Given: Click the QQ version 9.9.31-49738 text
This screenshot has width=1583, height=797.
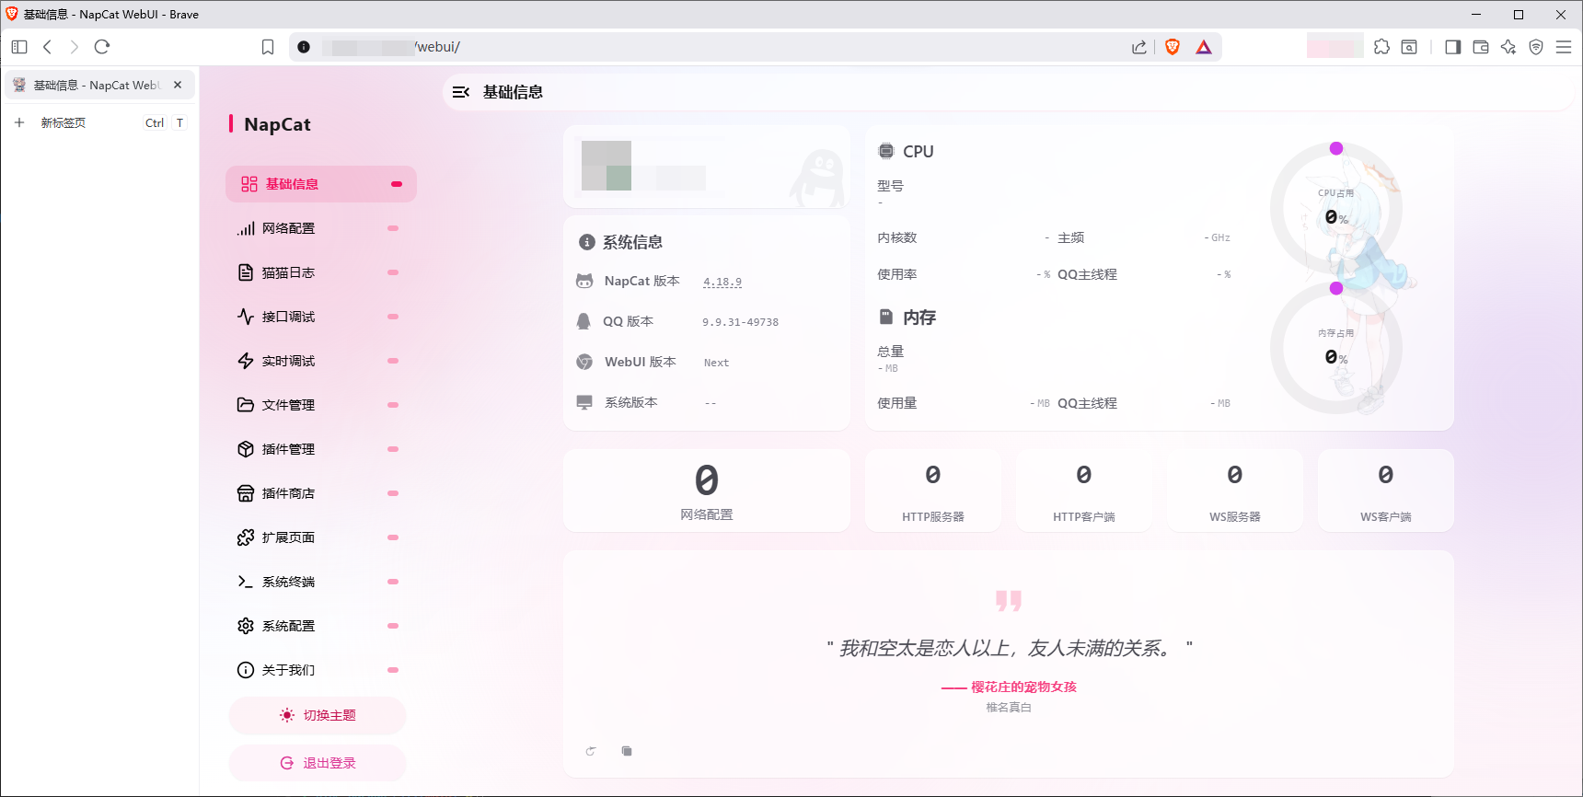Looking at the screenshot, I should click(x=740, y=323).
